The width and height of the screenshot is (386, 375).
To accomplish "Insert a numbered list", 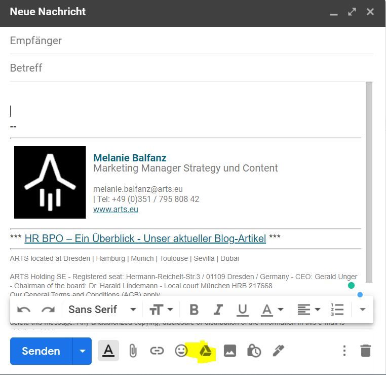I will tap(337, 310).
